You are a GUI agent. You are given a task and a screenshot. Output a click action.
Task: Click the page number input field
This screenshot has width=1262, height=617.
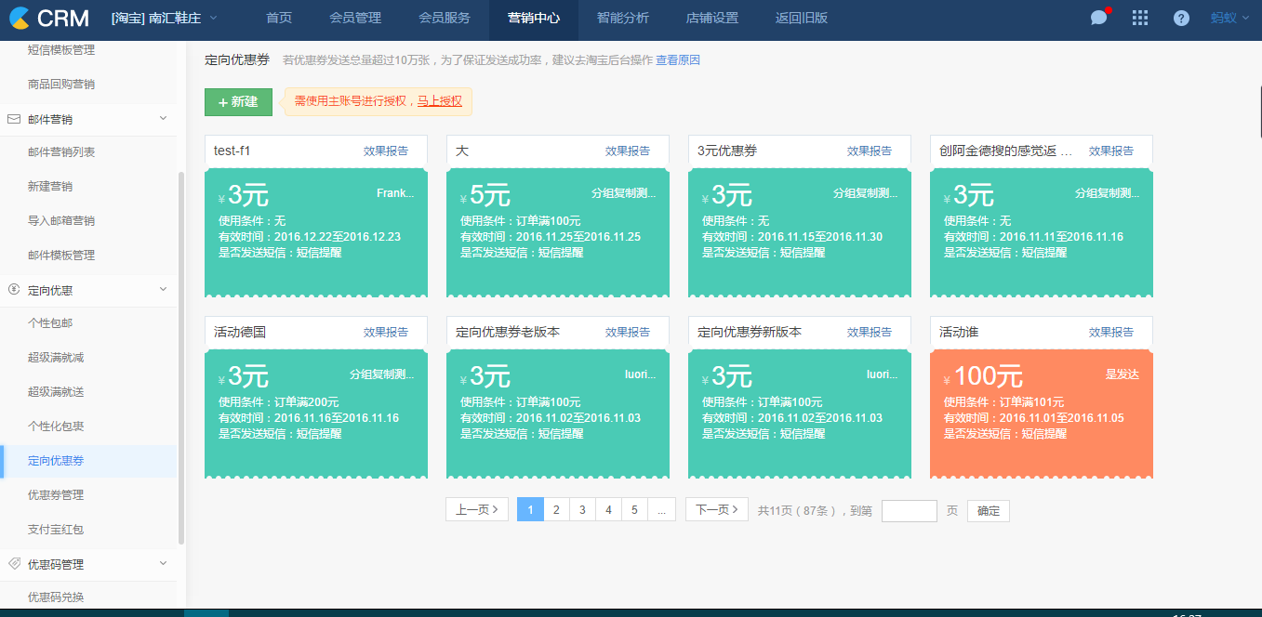click(x=909, y=510)
